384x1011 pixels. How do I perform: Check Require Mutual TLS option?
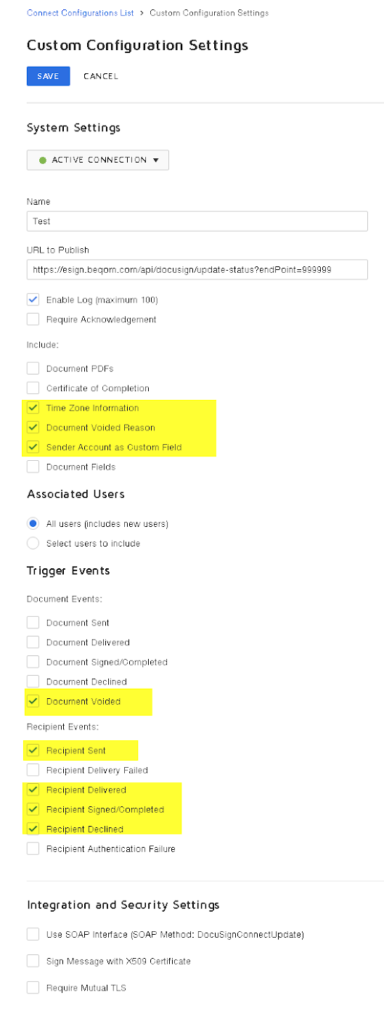pos(33,988)
